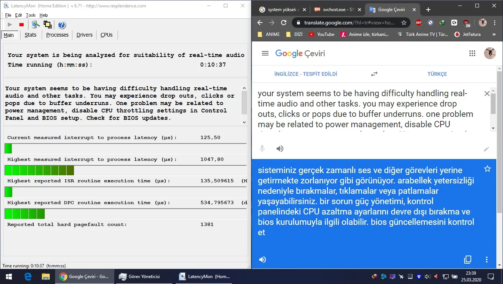Screen dimensions: 503x284
Task: Open a new Chrome tab
Action: click(x=428, y=10)
